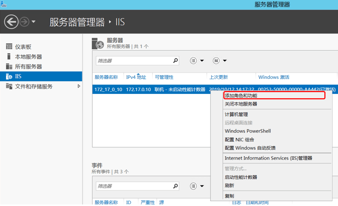Viewport: 338px width, 206px height.
Task: Click the events list criteria icon
Action: 193,186
